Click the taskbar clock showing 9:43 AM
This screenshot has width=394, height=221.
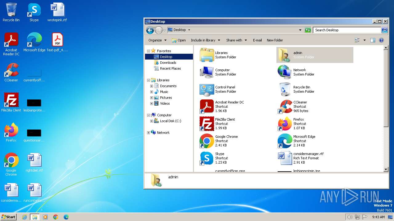coord(378,217)
